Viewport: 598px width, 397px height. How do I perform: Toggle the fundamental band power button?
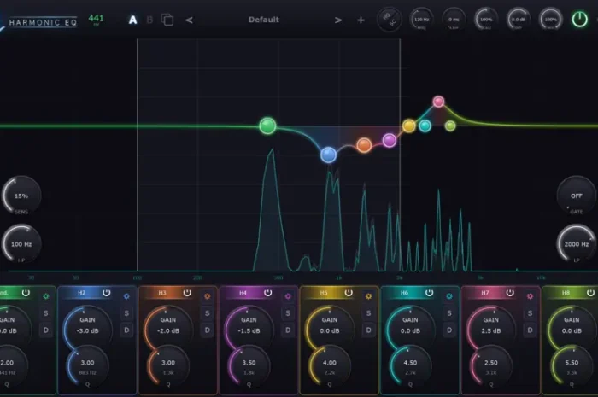26,293
